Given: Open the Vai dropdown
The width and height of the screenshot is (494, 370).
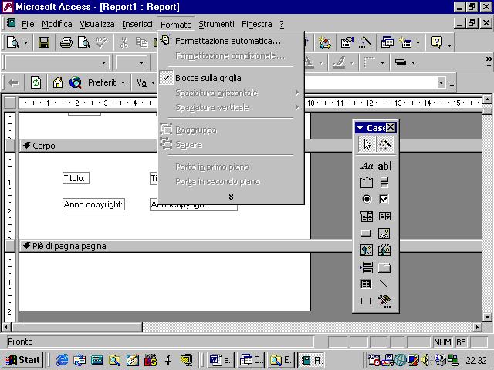Looking at the screenshot, I should [x=146, y=82].
